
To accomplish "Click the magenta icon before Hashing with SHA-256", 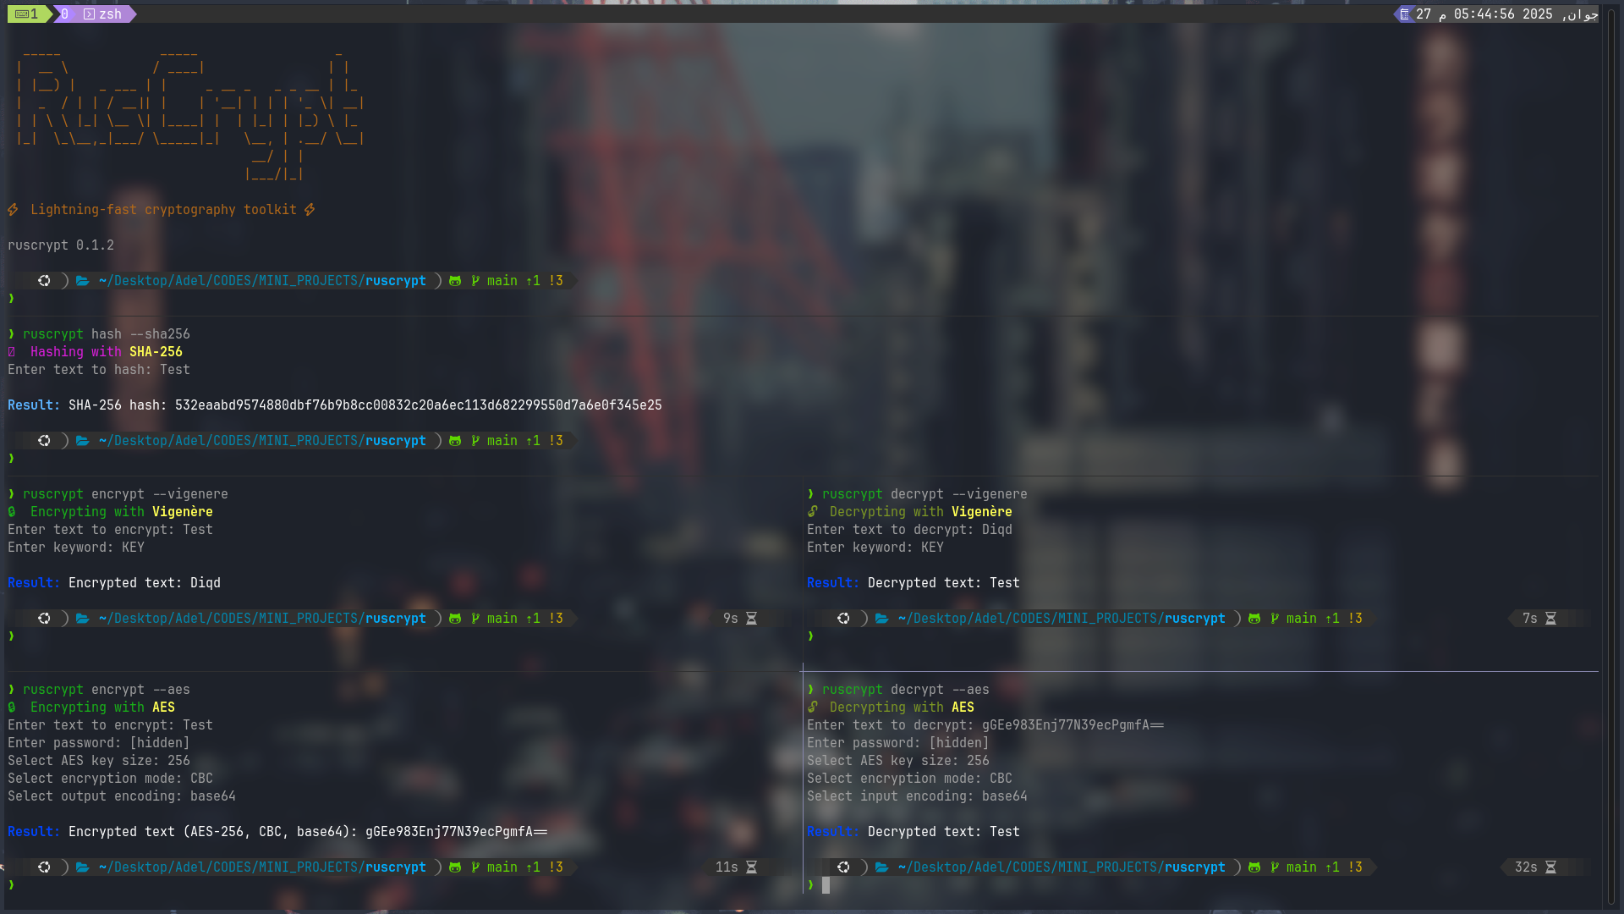I will coord(10,351).
